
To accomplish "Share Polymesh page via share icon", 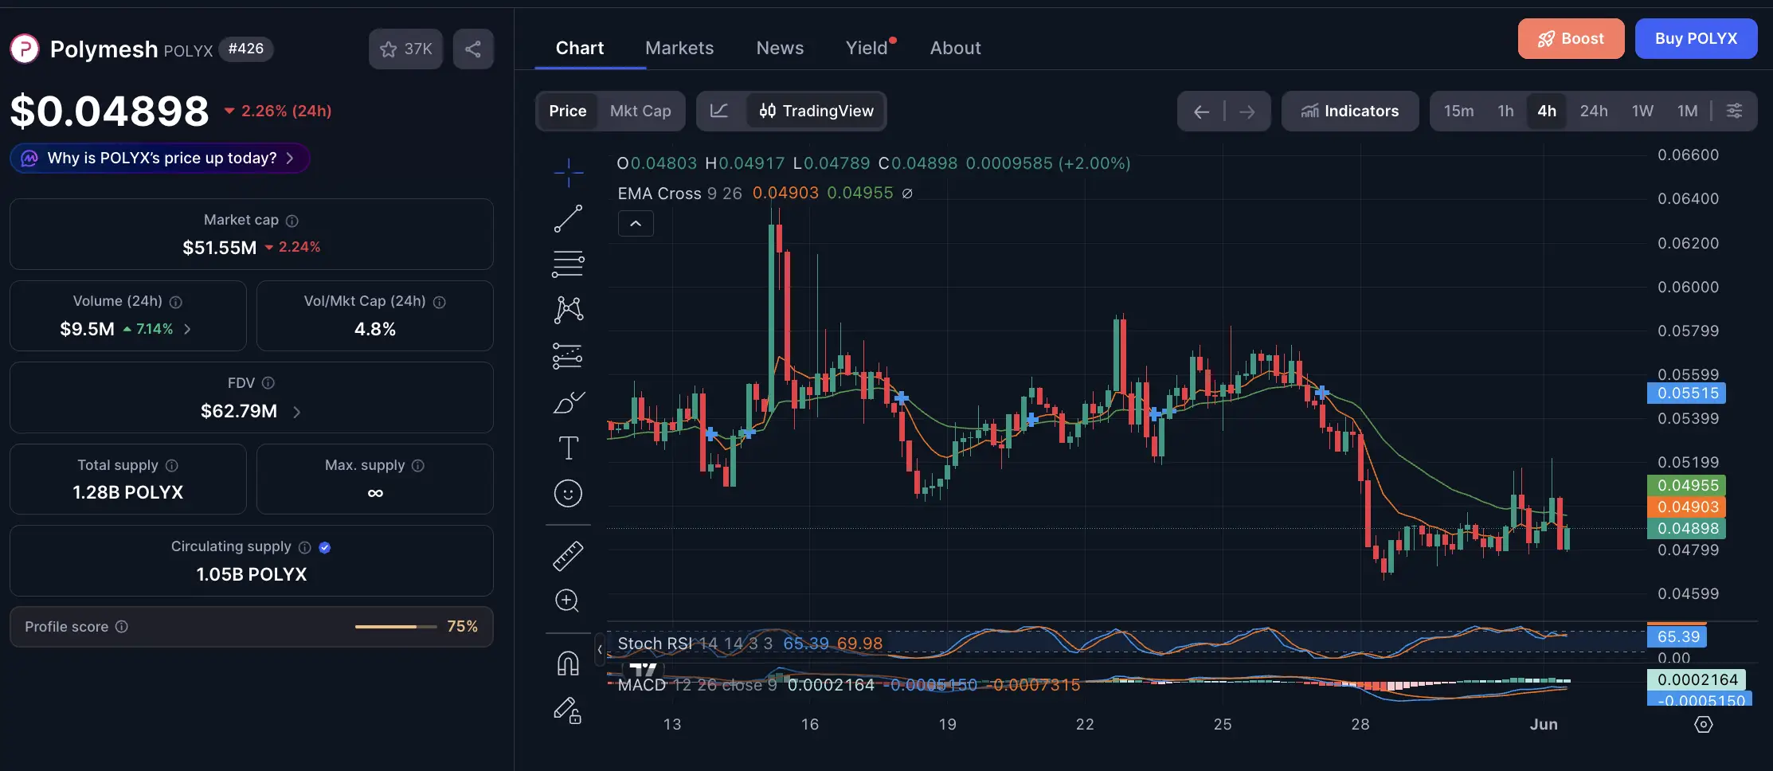I will click(473, 49).
